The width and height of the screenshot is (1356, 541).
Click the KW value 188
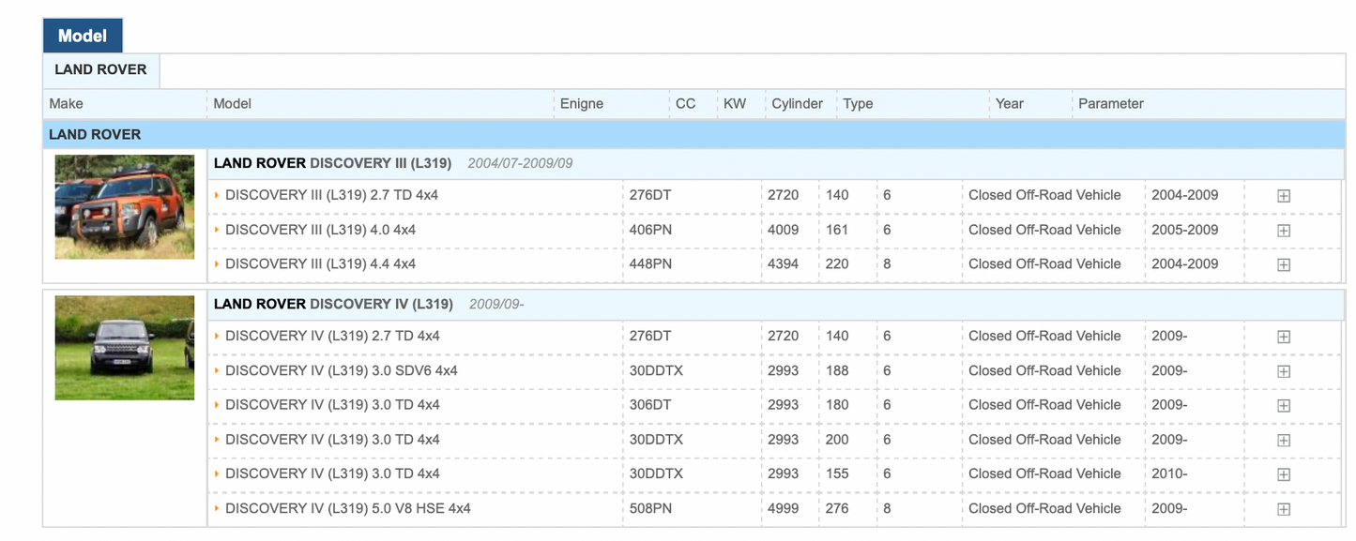(x=837, y=370)
